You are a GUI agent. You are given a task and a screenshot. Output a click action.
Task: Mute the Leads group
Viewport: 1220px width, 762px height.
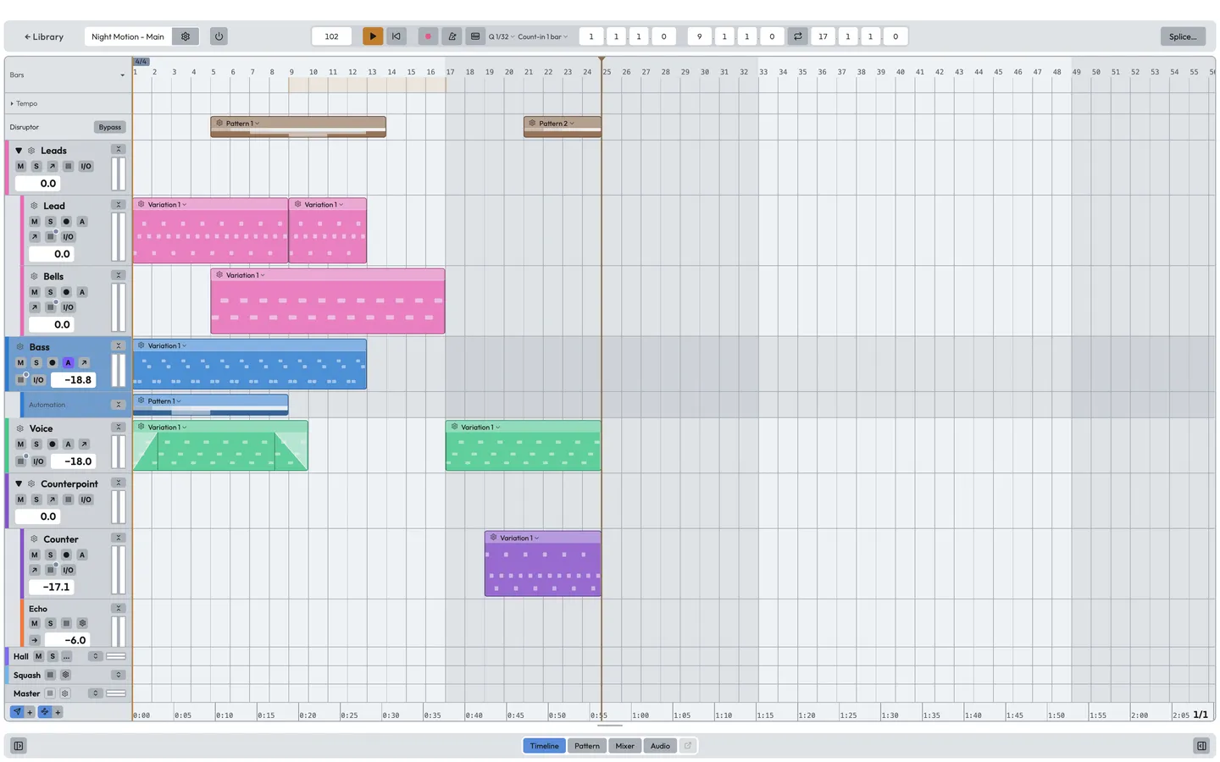click(x=20, y=166)
